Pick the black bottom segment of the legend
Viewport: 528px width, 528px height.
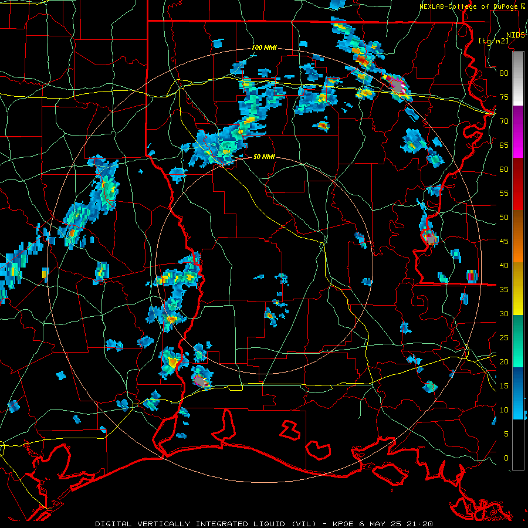[518, 445]
